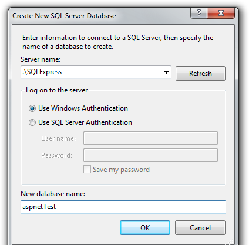Click the 'Use SQL Server Authentication' label text

(85, 122)
